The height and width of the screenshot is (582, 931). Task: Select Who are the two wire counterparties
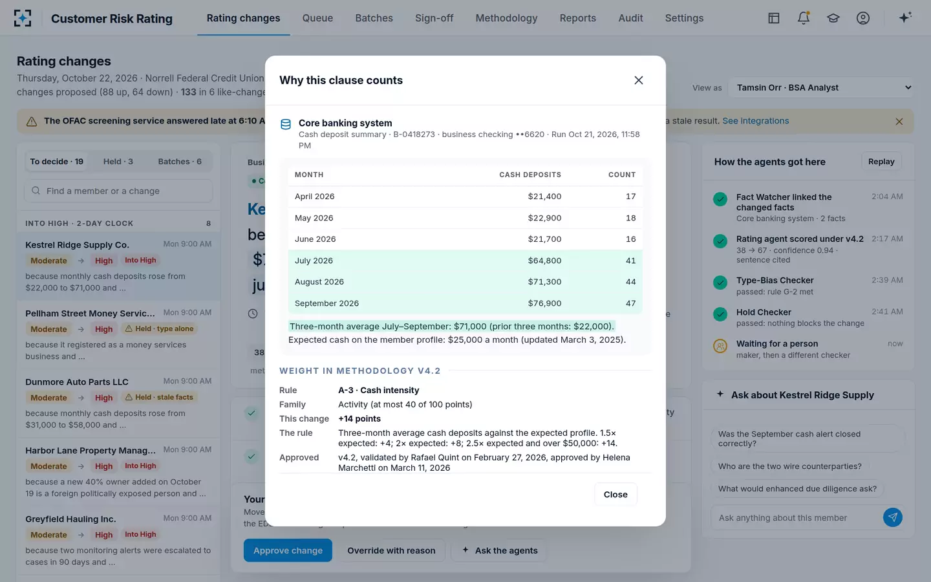tap(790, 466)
